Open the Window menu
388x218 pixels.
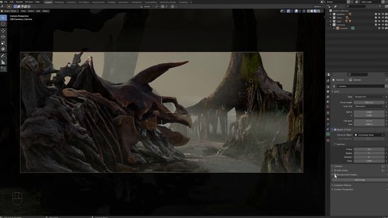28,2
